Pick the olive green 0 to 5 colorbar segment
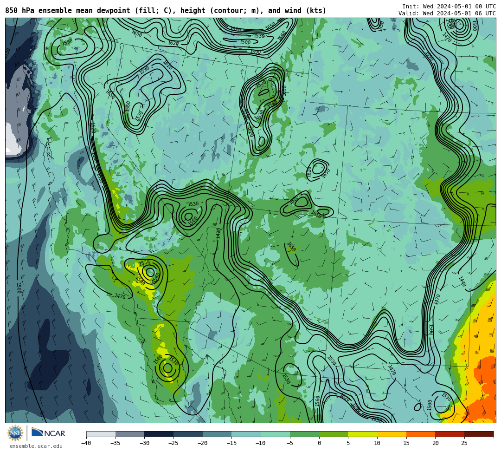 (x=334, y=434)
